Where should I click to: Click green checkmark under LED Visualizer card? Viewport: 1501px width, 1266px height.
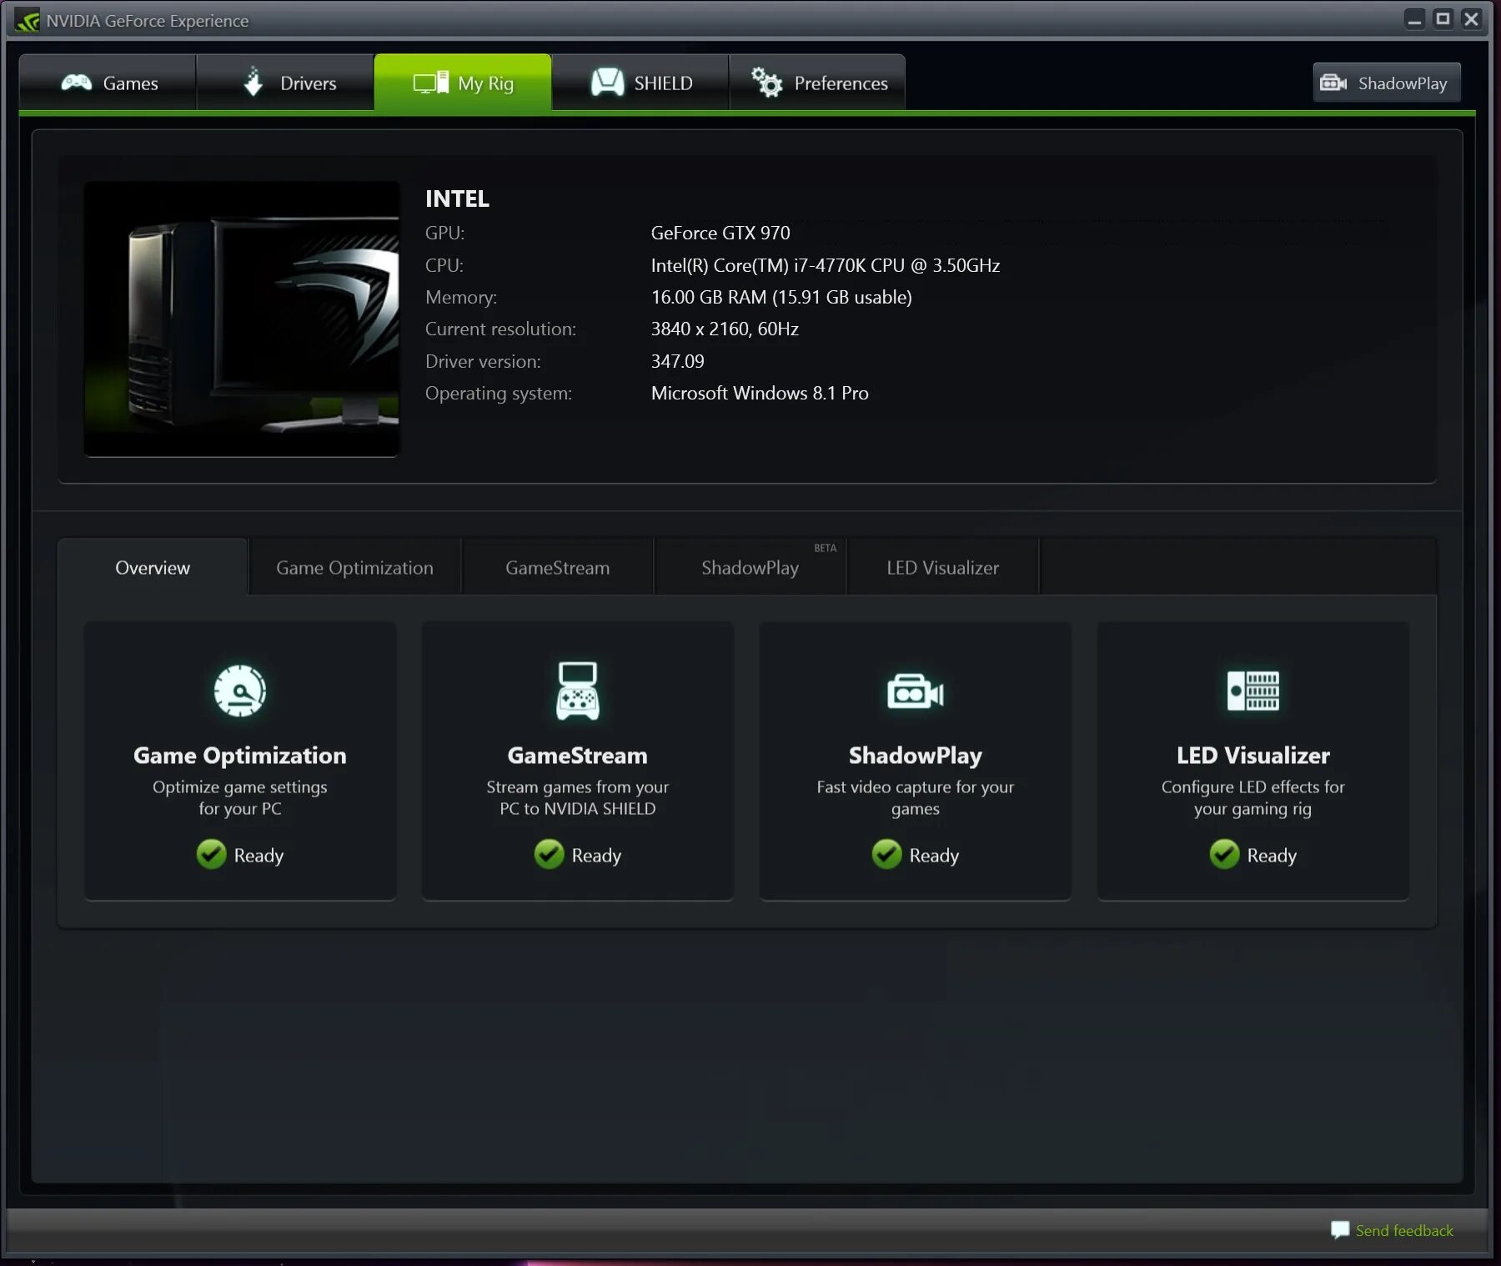click(1224, 854)
